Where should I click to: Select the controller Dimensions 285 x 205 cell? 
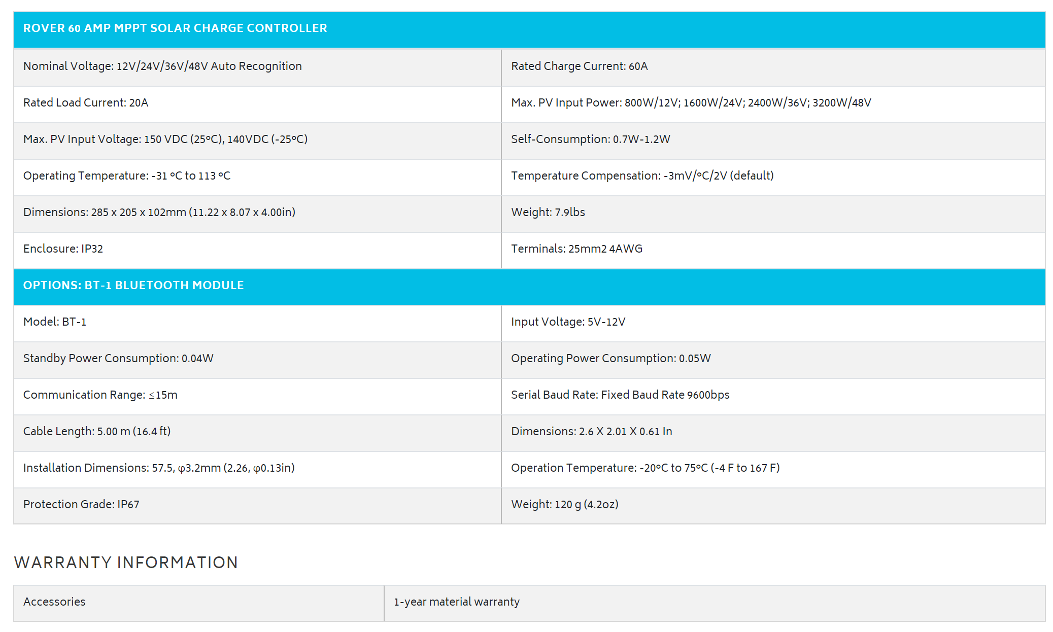click(159, 213)
